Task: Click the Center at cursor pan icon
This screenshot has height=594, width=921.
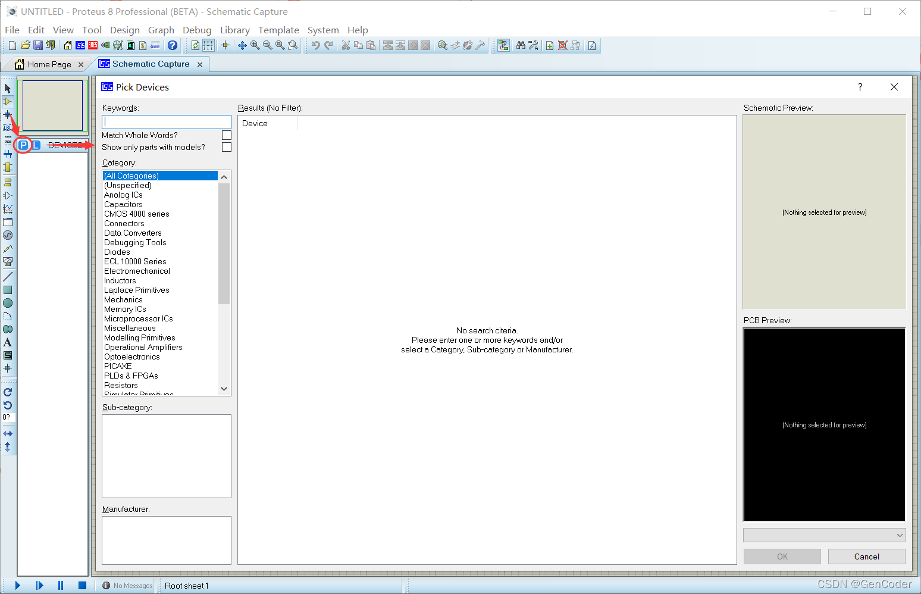Action: coord(242,45)
